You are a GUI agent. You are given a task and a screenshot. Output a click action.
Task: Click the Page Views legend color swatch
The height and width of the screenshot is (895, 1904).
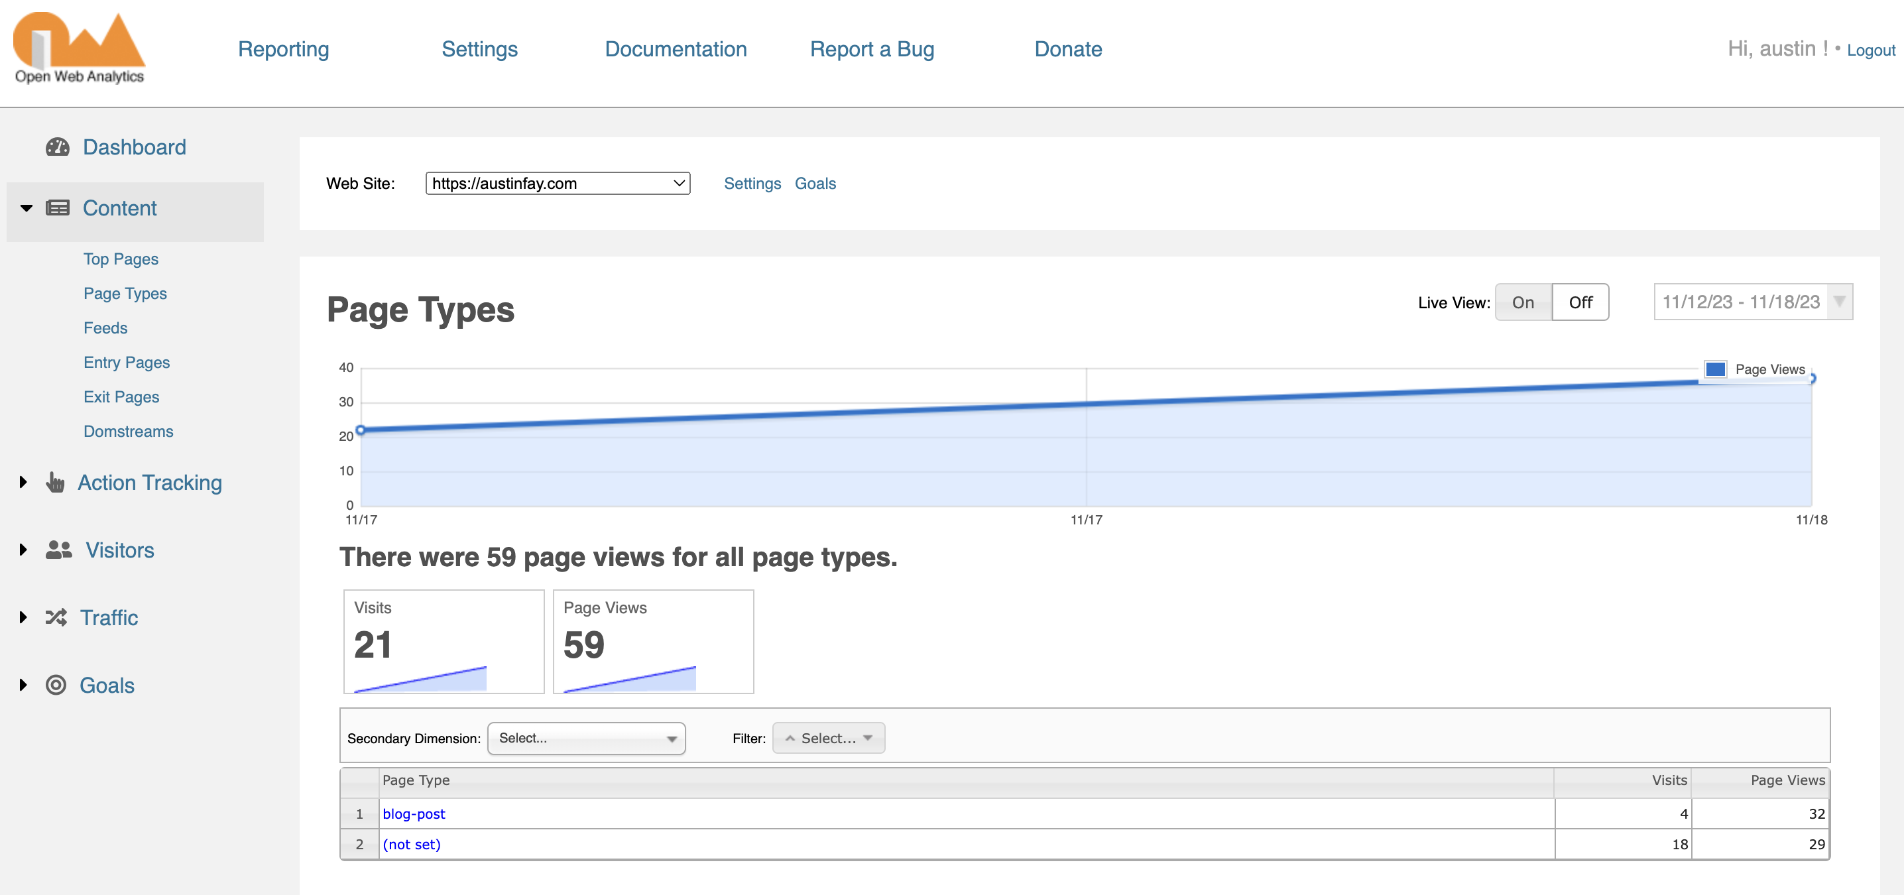tap(1715, 369)
